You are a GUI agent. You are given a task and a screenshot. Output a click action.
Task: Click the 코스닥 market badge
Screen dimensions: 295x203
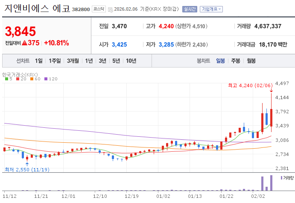click(99, 9)
